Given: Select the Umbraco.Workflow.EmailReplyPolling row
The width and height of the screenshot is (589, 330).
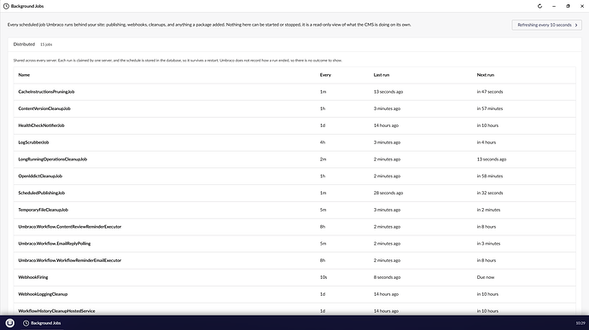Looking at the screenshot, I should pyautogui.click(x=294, y=244).
